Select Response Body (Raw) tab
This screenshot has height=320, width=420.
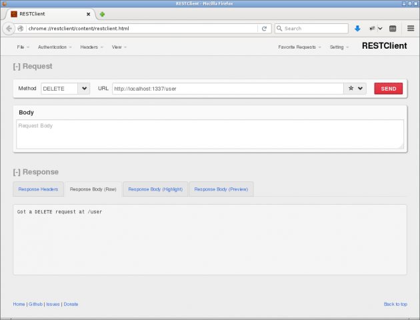coord(93,189)
